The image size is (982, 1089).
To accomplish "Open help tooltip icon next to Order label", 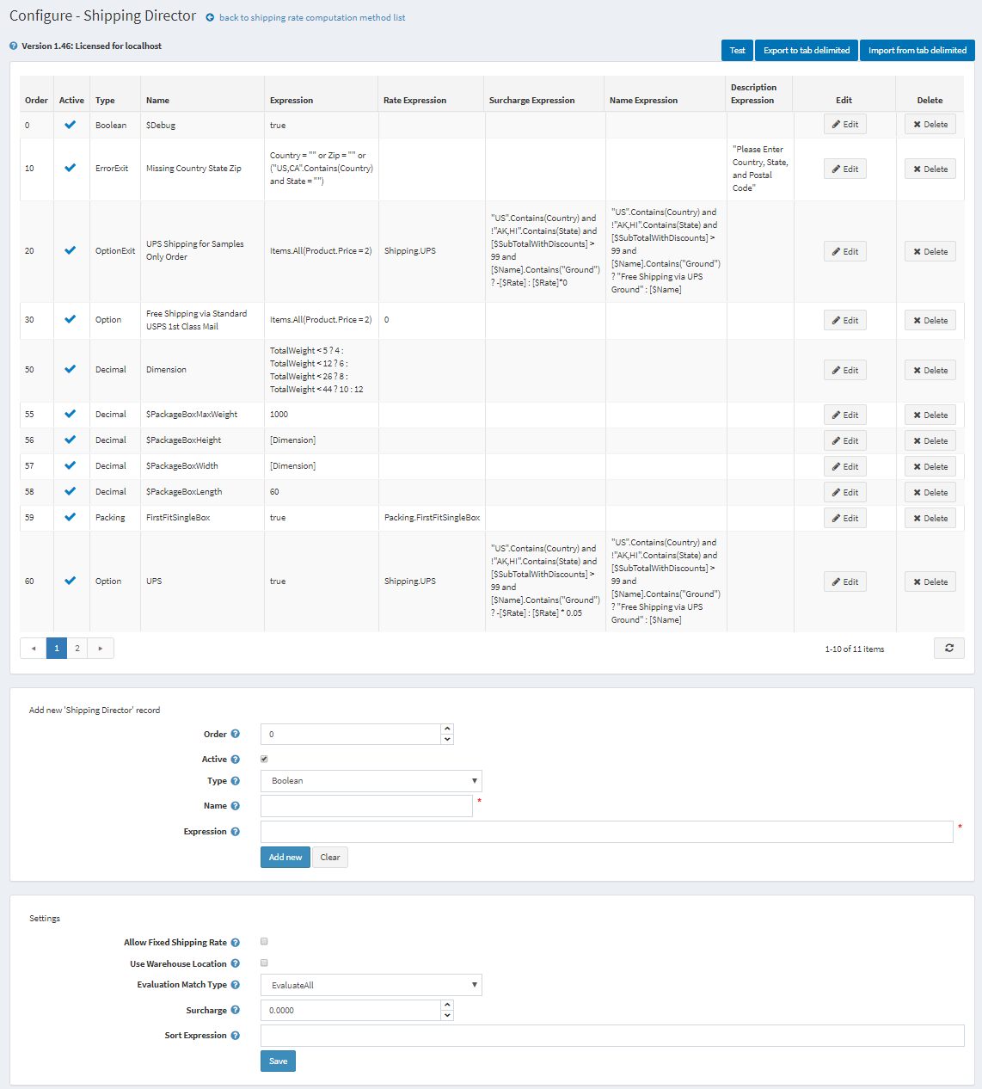I will click(235, 734).
